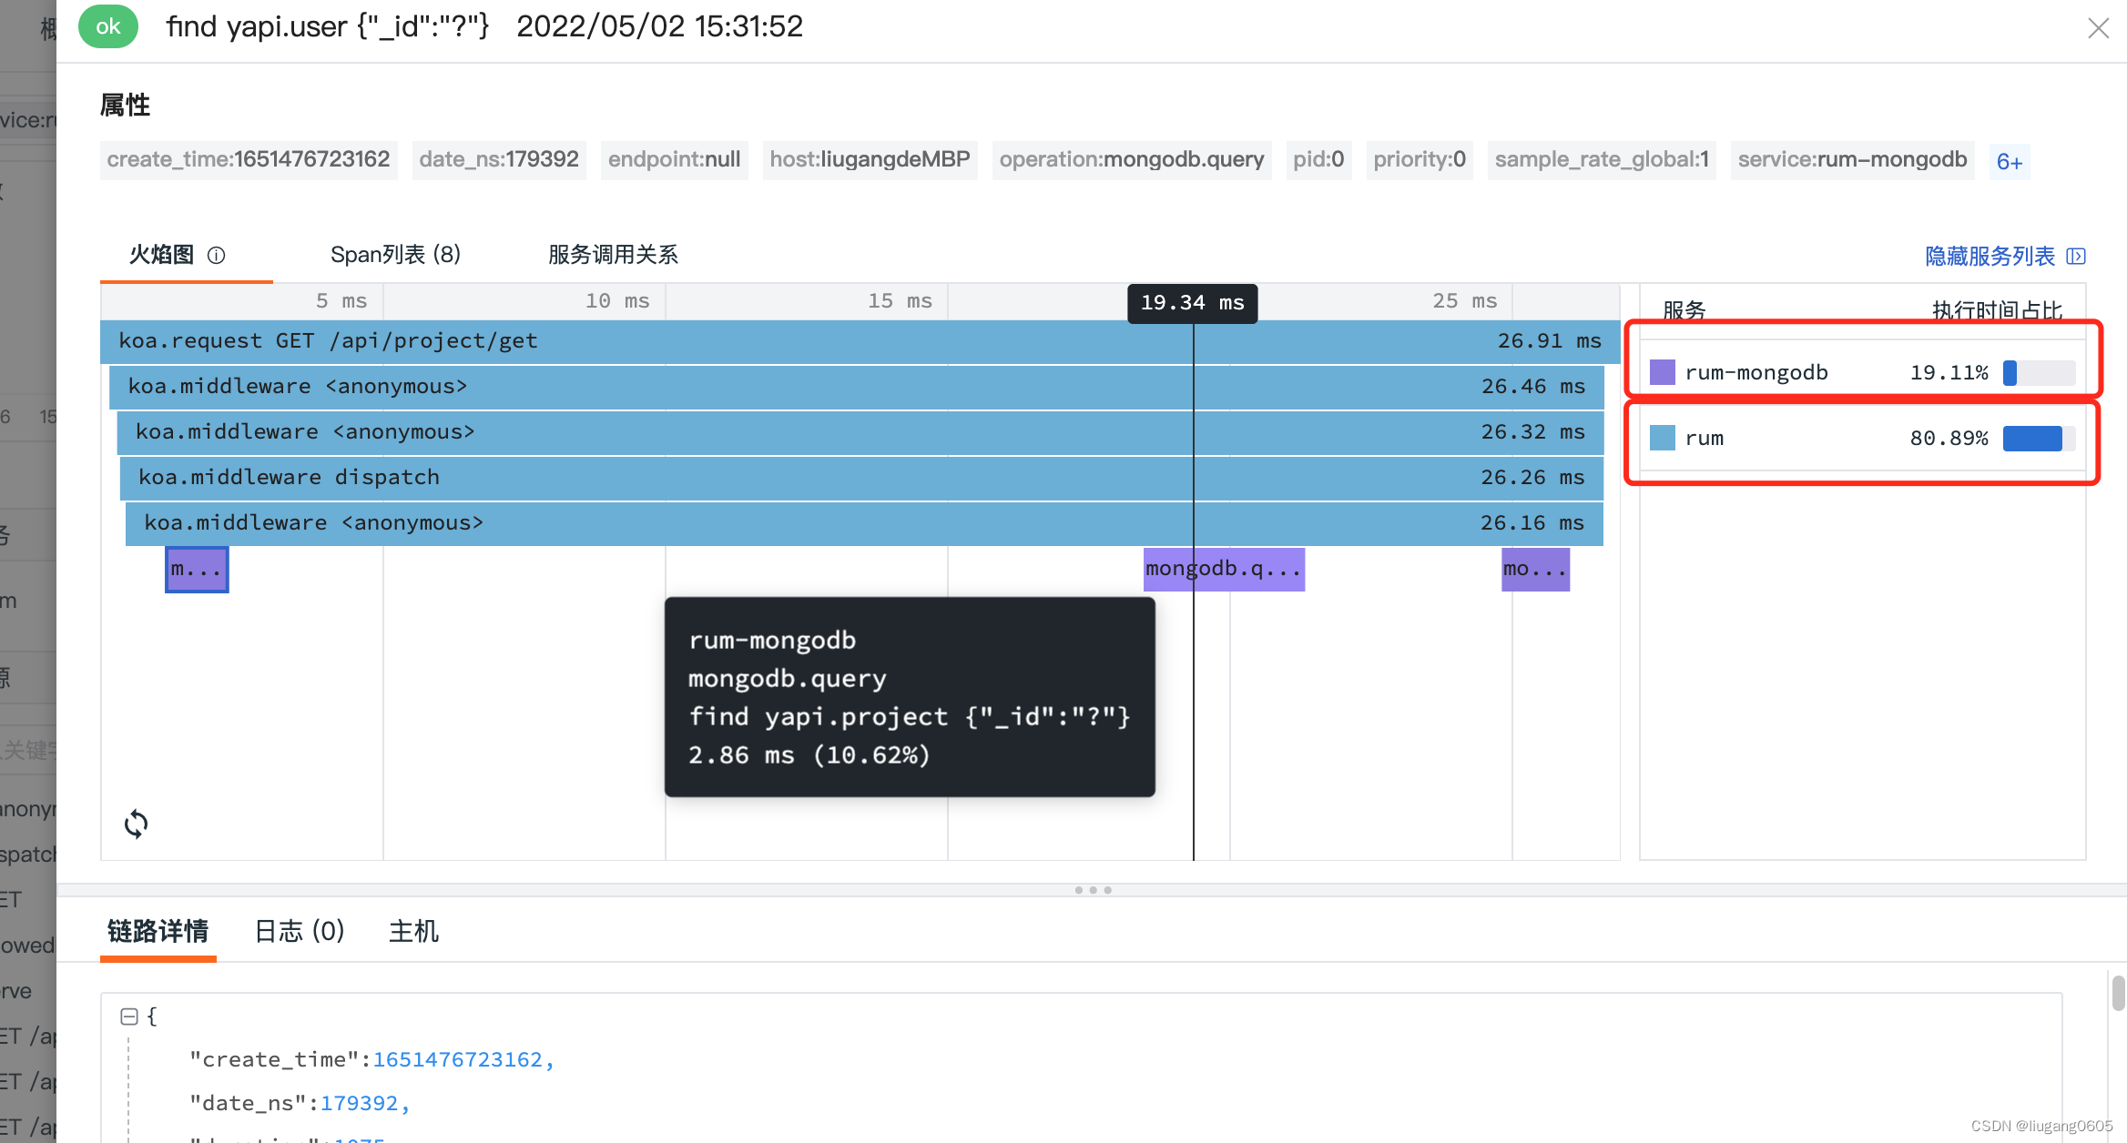Click the 执行时间占比 column header

1997,310
